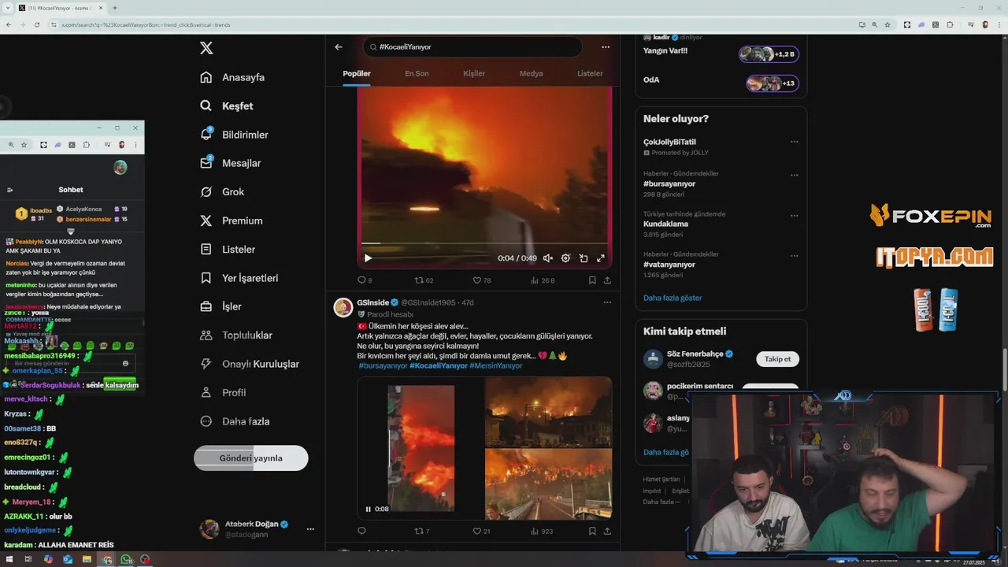1008x567 pixels.
Task: Click the İşler briefcase icon
Action: (x=206, y=306)
